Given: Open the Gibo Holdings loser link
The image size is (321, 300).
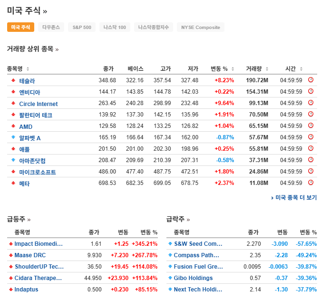Looking at the screenshot, I should tap(193, 278).
